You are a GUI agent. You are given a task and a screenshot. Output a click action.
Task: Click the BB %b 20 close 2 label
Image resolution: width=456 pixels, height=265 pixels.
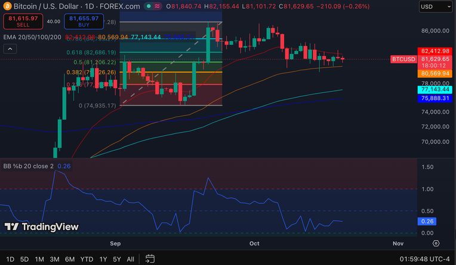coord(28,166)
